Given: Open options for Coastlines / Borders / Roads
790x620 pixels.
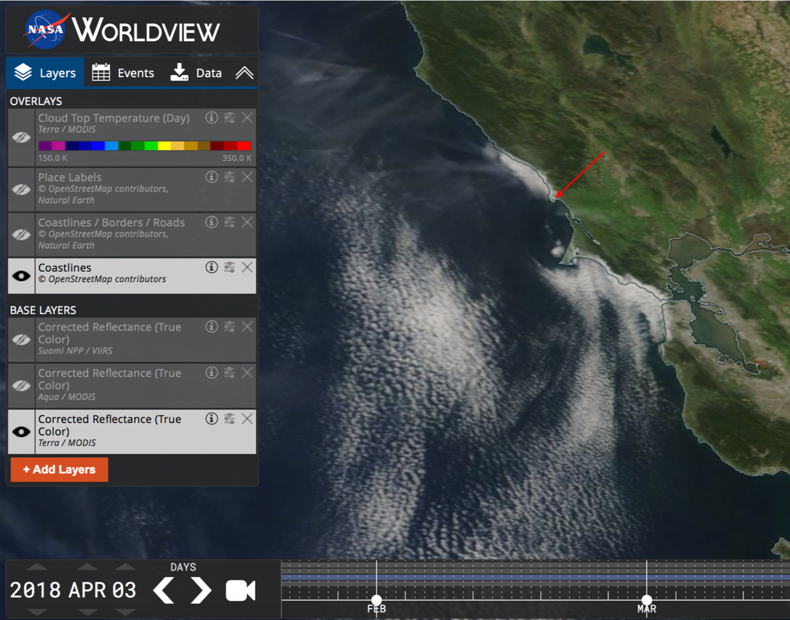Looking at the screenshot, I should coord(229,222).
